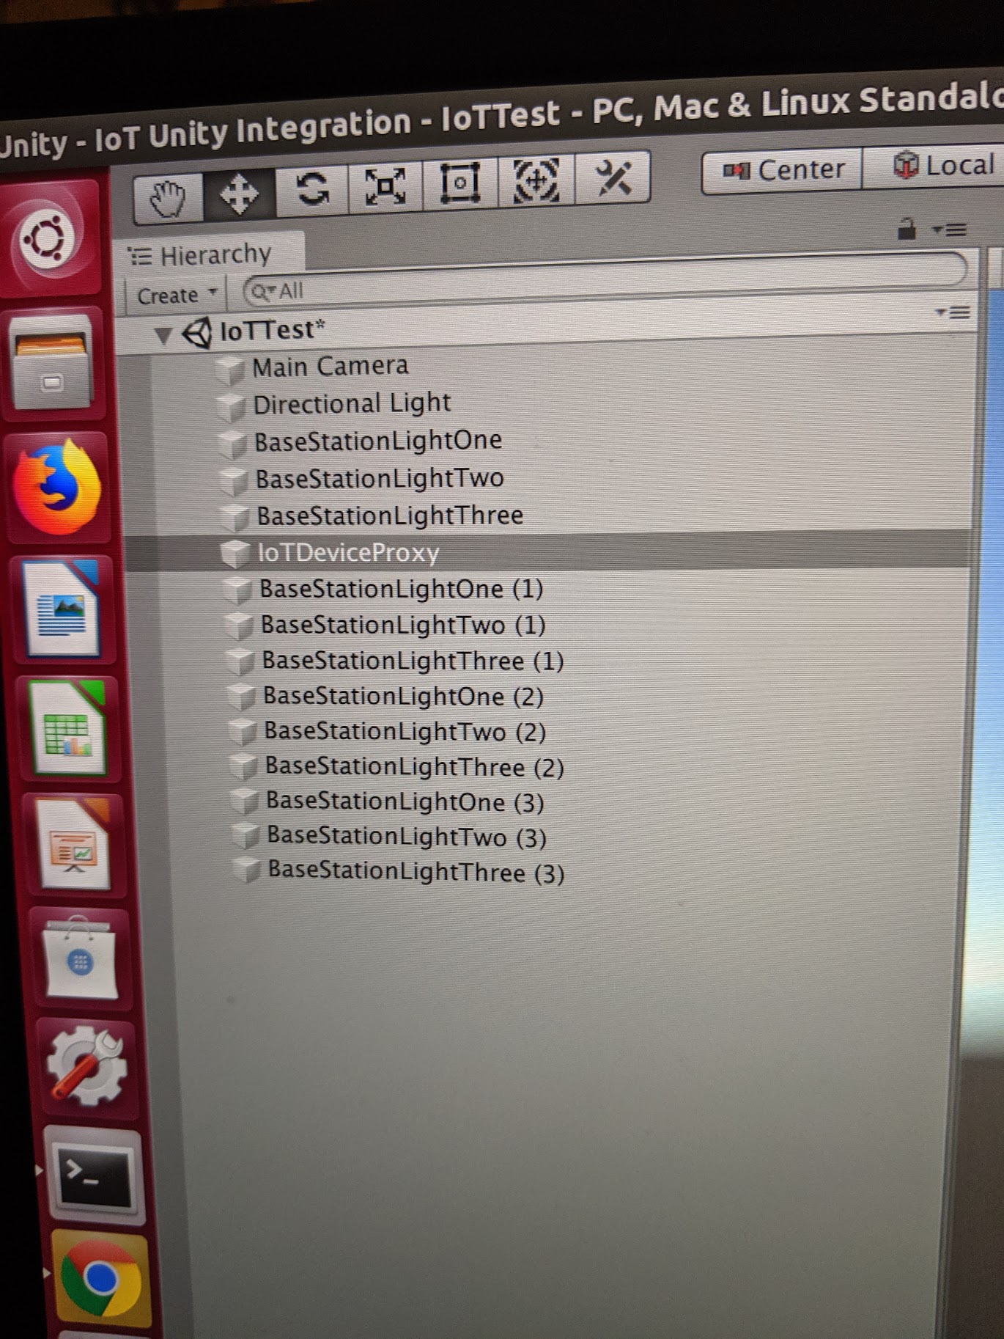
Task: Open the custom editor tools button
Action: point(613,177)
